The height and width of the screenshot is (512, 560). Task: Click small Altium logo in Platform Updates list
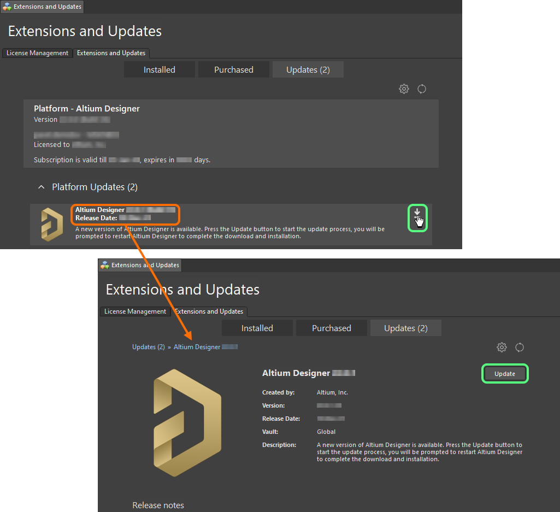click(52, 225)
